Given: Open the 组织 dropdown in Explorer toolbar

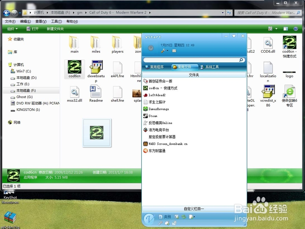Looking at the screenshot, I should coord(12,29).
